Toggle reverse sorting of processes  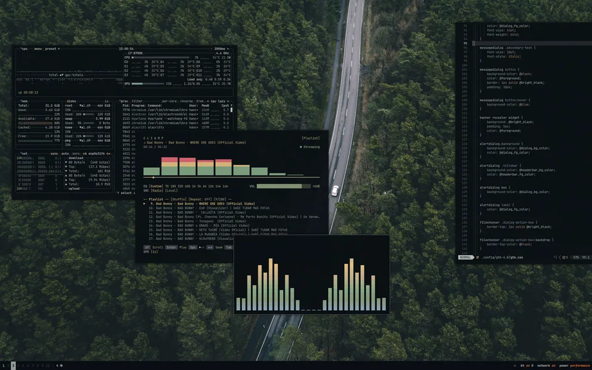click(186, 101)
